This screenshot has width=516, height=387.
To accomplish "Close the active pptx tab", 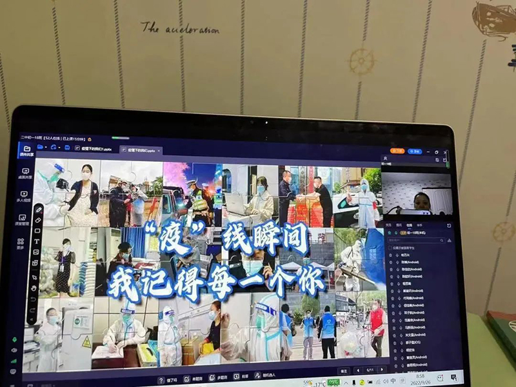I will 159,151.
